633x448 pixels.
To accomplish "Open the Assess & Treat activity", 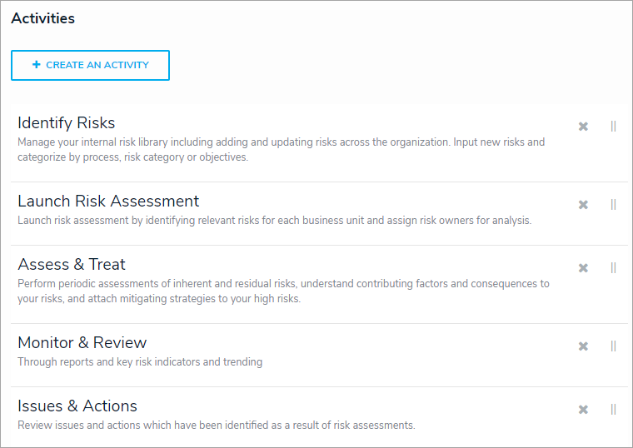I will click(72, 265).
